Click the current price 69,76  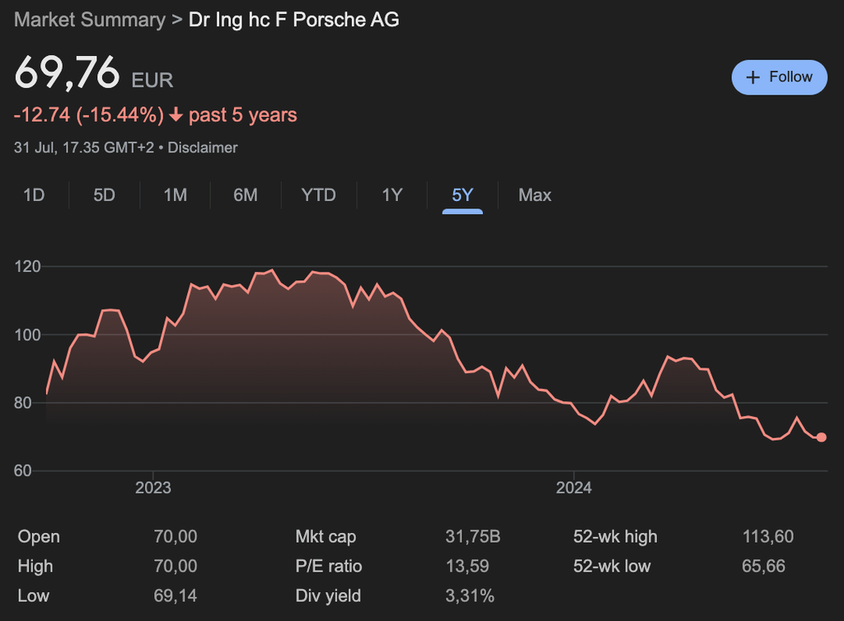coord(68,74)
